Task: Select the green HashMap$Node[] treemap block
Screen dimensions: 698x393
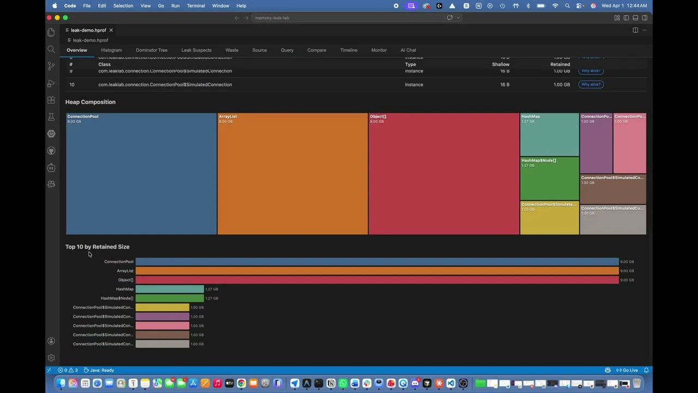Action: click(x=550, y=178)
